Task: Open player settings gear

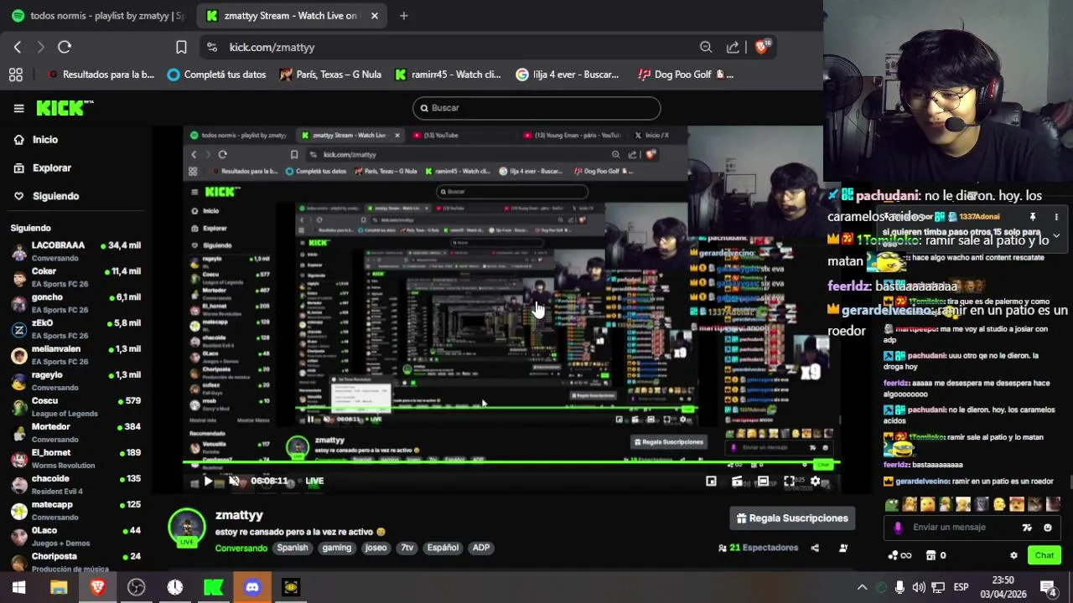Action: 815,482
